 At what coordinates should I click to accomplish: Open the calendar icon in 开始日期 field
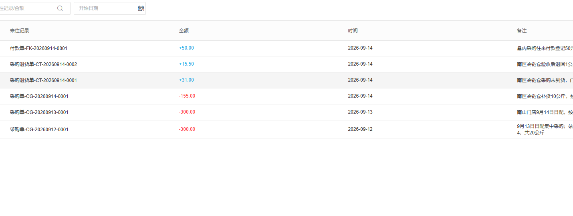[141, 8]
